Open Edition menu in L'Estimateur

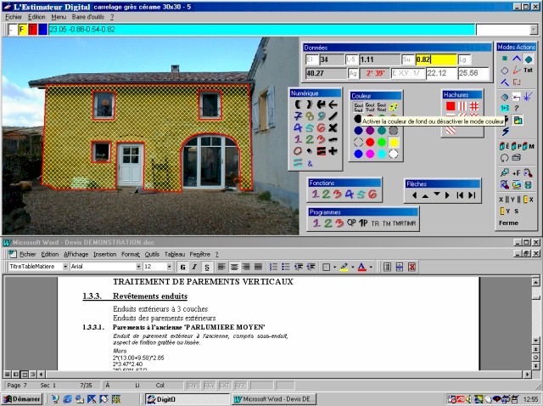point(36,17)
